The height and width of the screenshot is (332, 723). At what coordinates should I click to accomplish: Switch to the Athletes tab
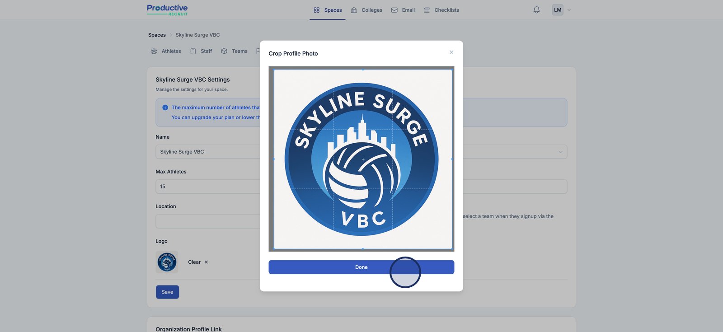click(166, 51)
